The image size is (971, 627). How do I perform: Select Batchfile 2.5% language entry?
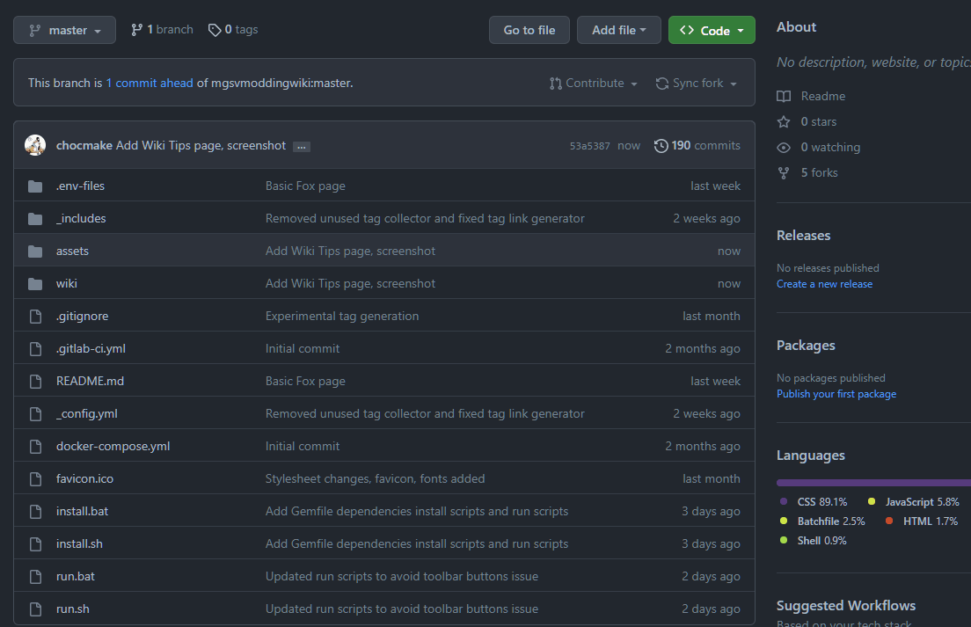click(821, 521)
